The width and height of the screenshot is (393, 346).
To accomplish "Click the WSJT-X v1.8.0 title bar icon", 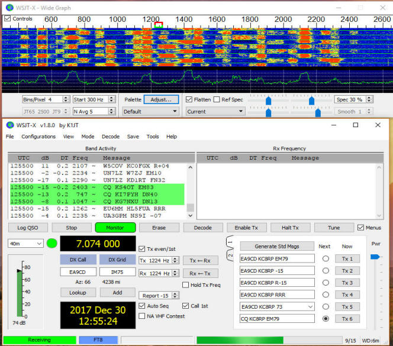I will [x=10, y=125].
